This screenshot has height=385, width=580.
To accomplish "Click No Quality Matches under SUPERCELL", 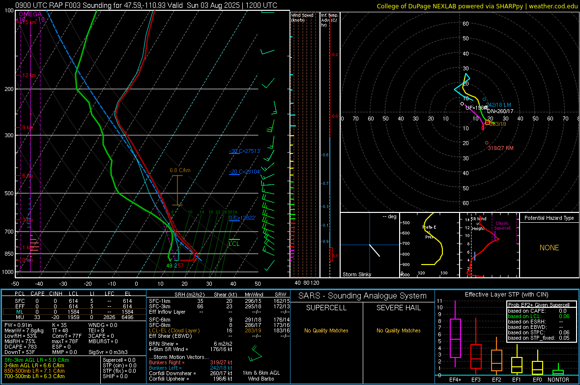I will coord(326,330).
